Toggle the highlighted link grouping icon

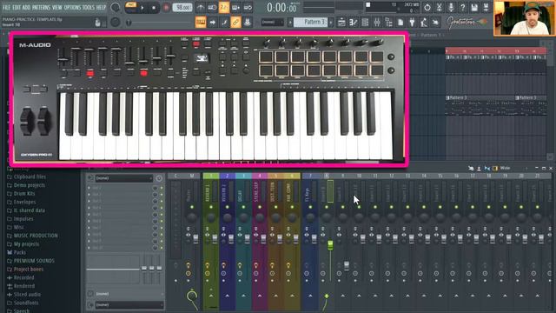click(235, 23)
